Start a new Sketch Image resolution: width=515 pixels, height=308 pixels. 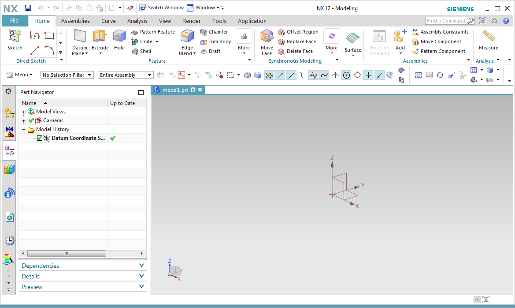click(x=15, y=40)
